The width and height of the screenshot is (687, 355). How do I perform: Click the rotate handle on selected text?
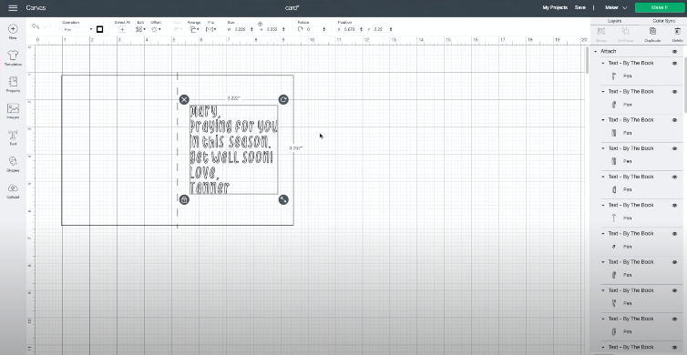click(x=283, y=100)
